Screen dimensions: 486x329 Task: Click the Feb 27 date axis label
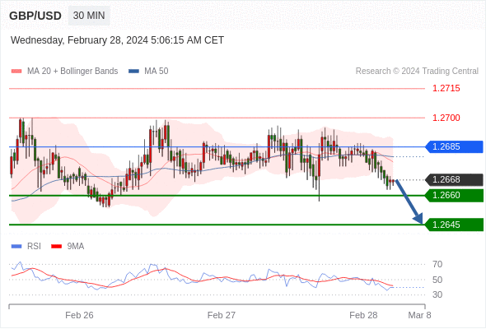(222, 315)
